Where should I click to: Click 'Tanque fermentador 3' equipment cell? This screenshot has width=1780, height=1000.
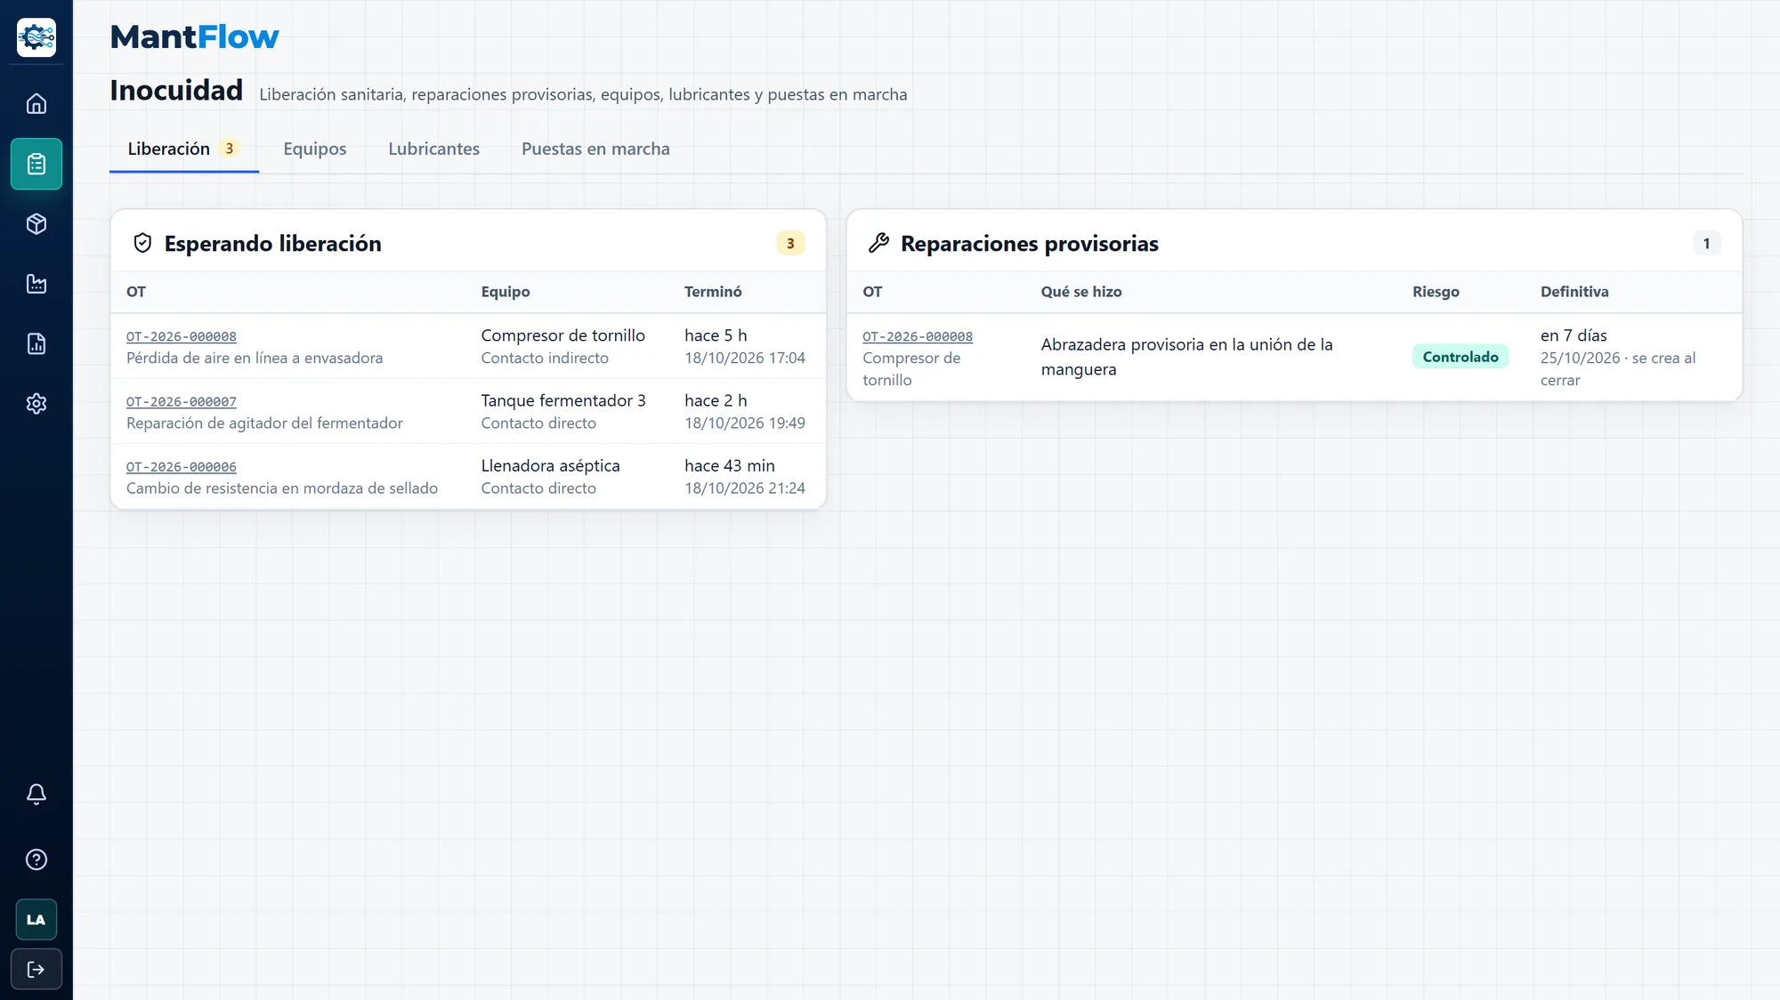coord(563,400)
